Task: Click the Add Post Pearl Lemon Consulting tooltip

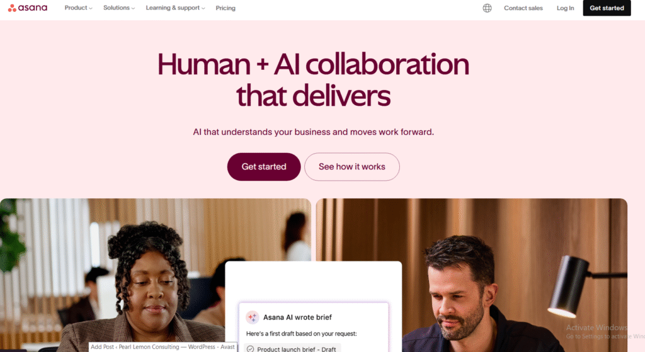Action: 163,347
